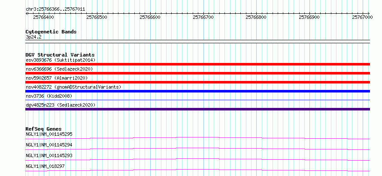The image size is (382, 176).
Task: Click the thin blue line of nsv3736
Action: [197, 100]
